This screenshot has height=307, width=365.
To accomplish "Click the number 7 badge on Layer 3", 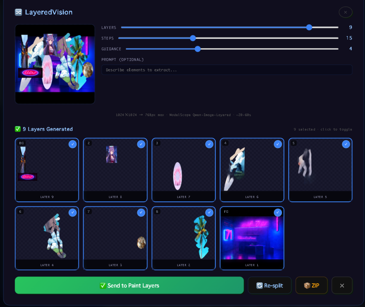I will [x=89, y=211].
